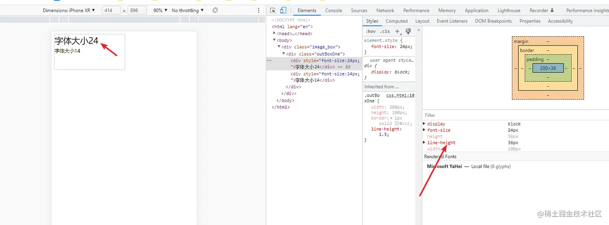Image resolution: width=609 pixels, height=225 pixels.
Task: Open the Network tab
Action: (x=385, y=10)
